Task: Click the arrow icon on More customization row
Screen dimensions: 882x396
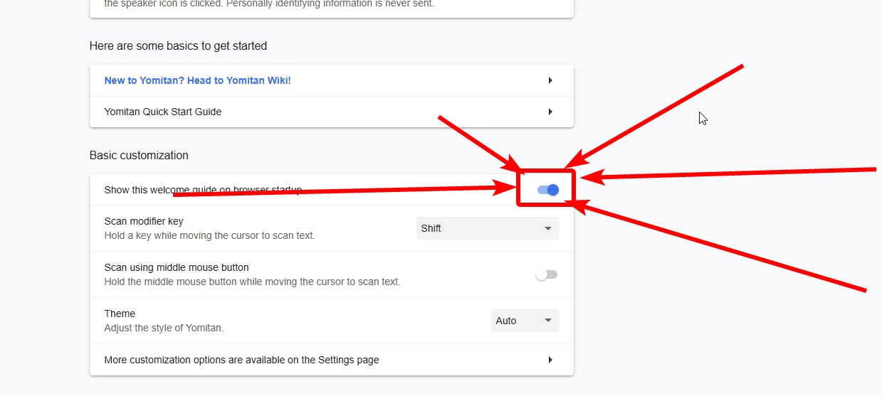Action: [x=550, y=360]
